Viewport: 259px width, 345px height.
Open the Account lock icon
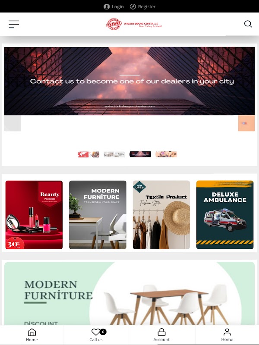click(161, 332)
